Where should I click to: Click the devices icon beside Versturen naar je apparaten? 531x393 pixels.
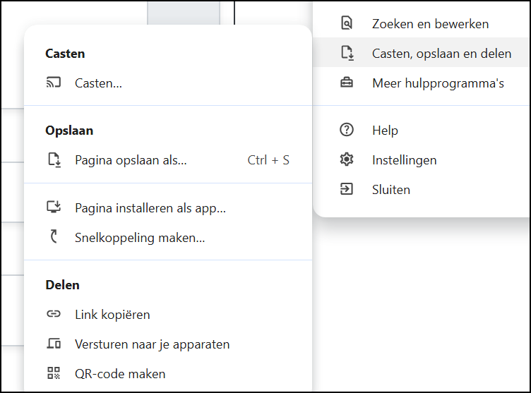(54, 344)
